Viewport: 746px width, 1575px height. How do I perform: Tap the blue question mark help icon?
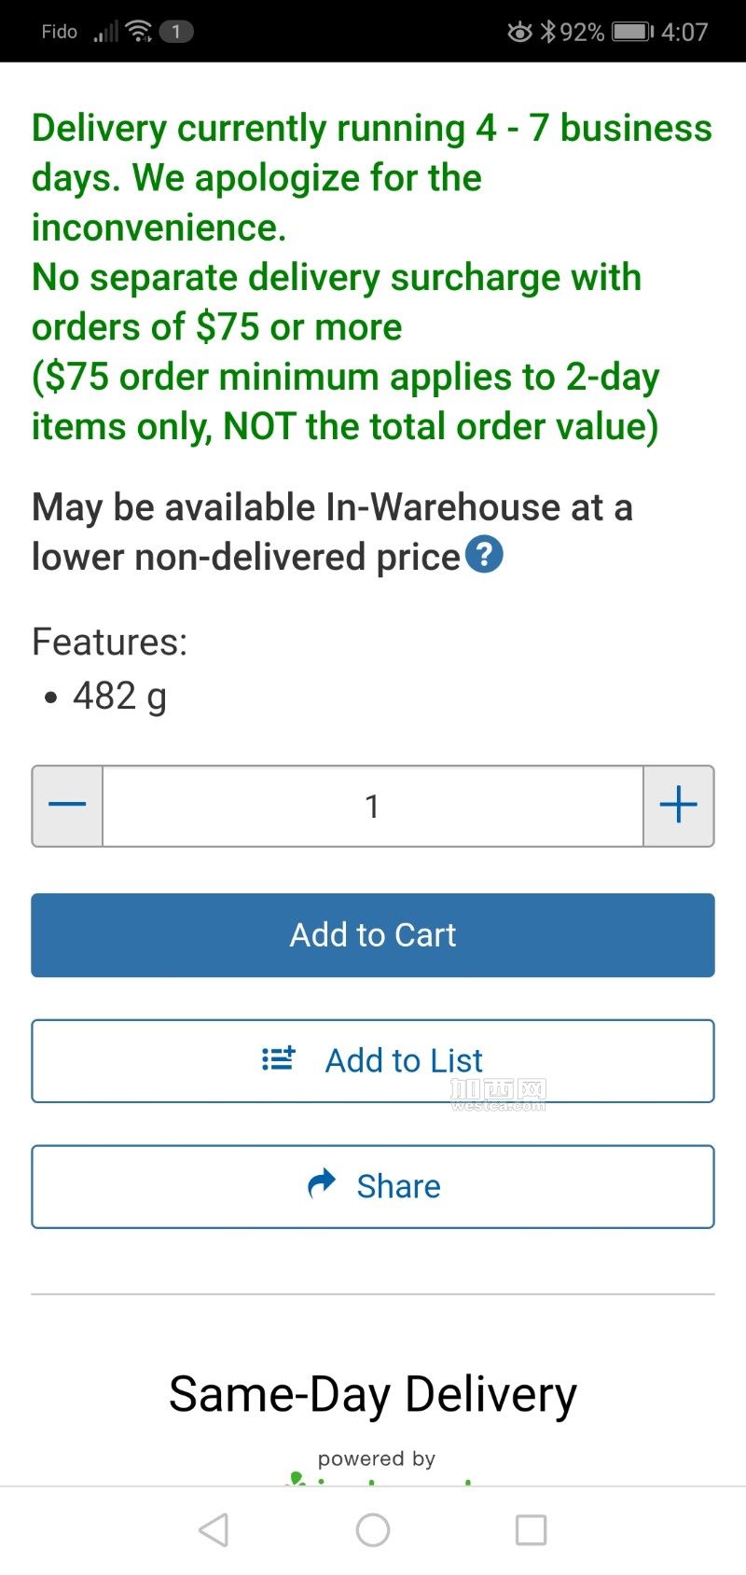click(x=484, y=555)
